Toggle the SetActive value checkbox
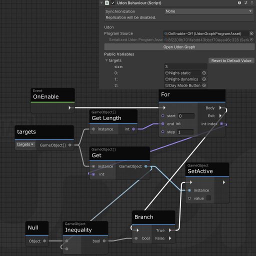This screenshot has width=256, height=256. coord(208,198)
